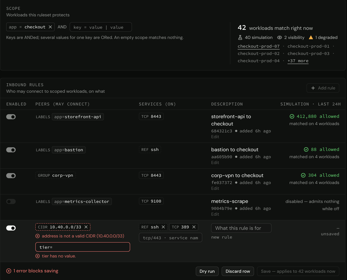Click the Add rule button
347x280 pixels.
click(x=323, y=88)
